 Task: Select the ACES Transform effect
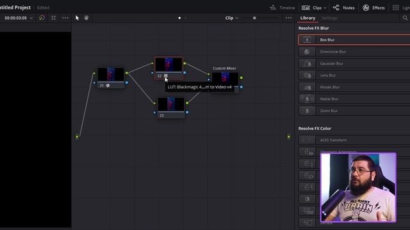(354, 140)
